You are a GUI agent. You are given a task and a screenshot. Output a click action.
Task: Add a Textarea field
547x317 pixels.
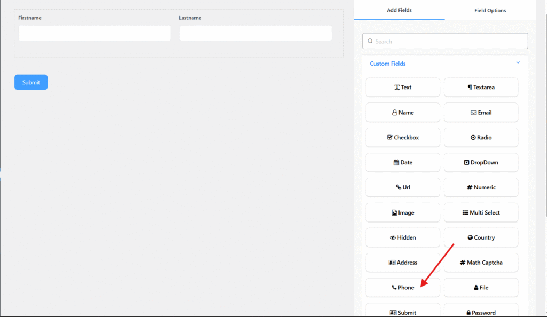click(481, 88)
